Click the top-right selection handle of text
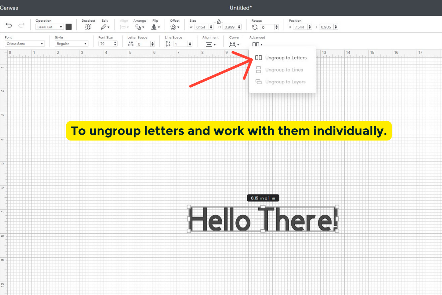 (337, 207)
